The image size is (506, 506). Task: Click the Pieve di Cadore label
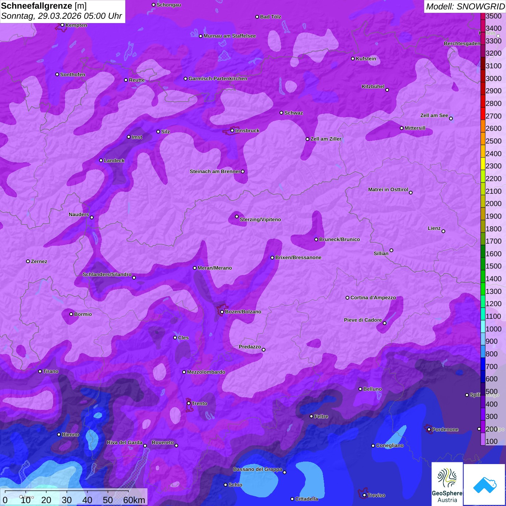coord(363,320)
